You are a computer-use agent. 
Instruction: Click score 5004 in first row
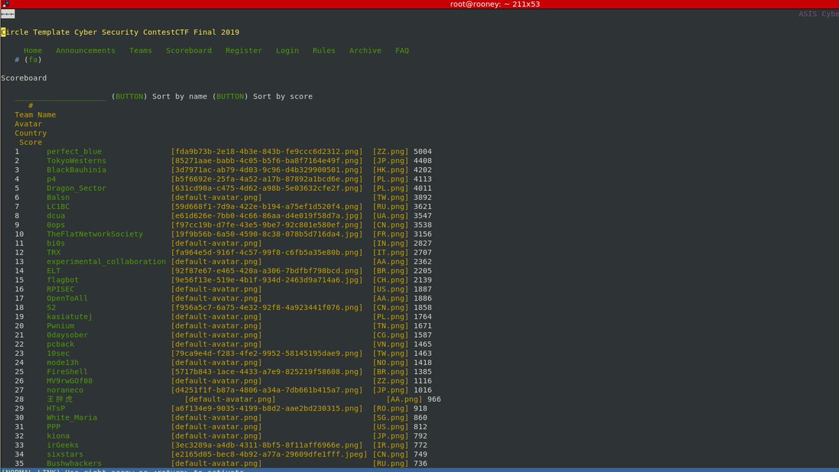423,151
